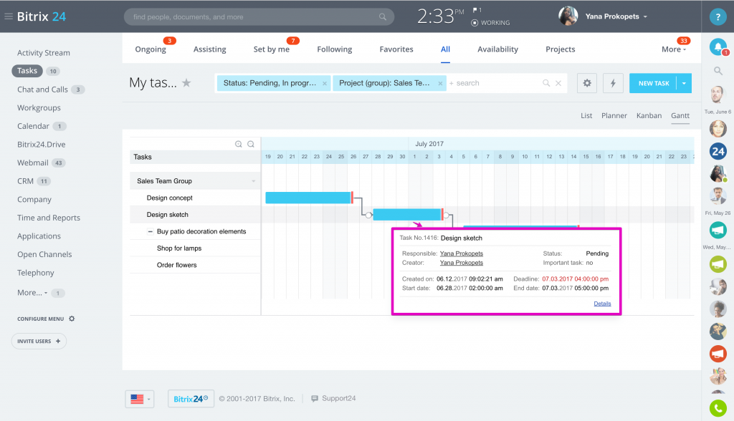Click the filter search magnifier icon

coord(545,83)
